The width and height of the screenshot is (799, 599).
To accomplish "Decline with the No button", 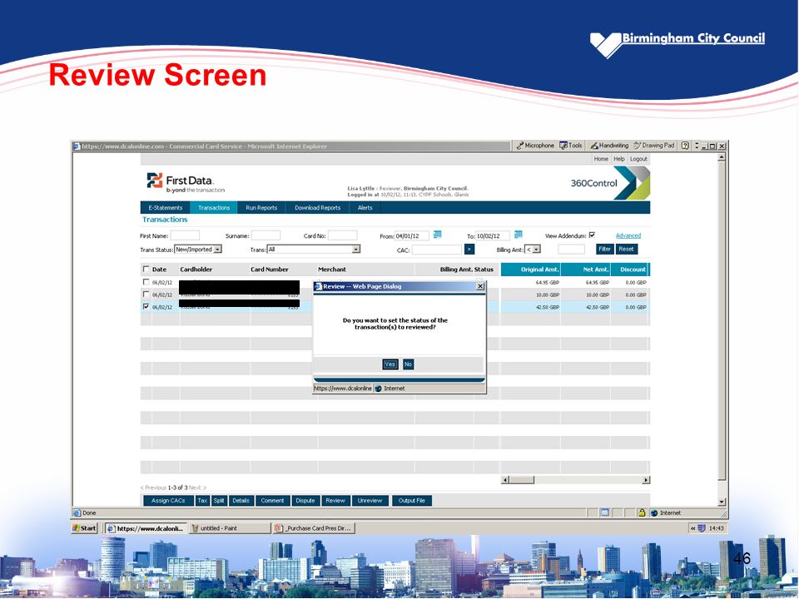I will (x=408, y=364).
